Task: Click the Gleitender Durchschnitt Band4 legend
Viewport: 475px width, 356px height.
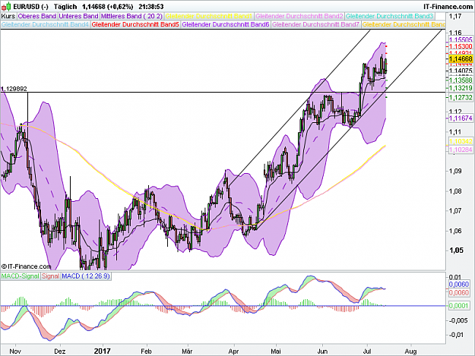Action: [45, 24]
